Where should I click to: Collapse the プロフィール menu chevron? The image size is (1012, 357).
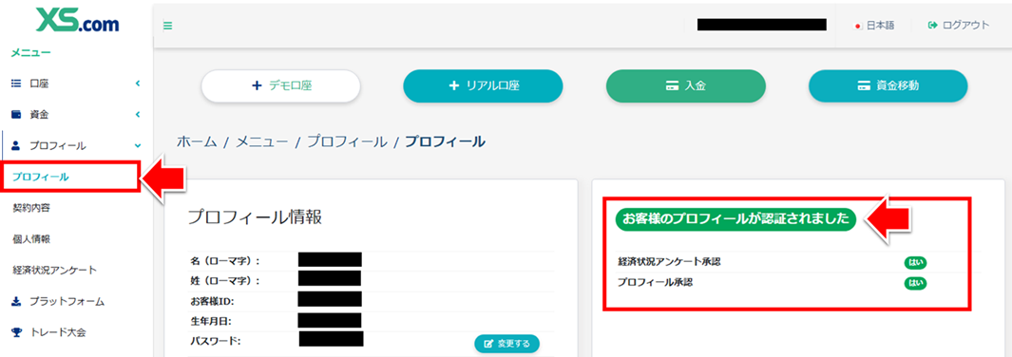(138, 146)
